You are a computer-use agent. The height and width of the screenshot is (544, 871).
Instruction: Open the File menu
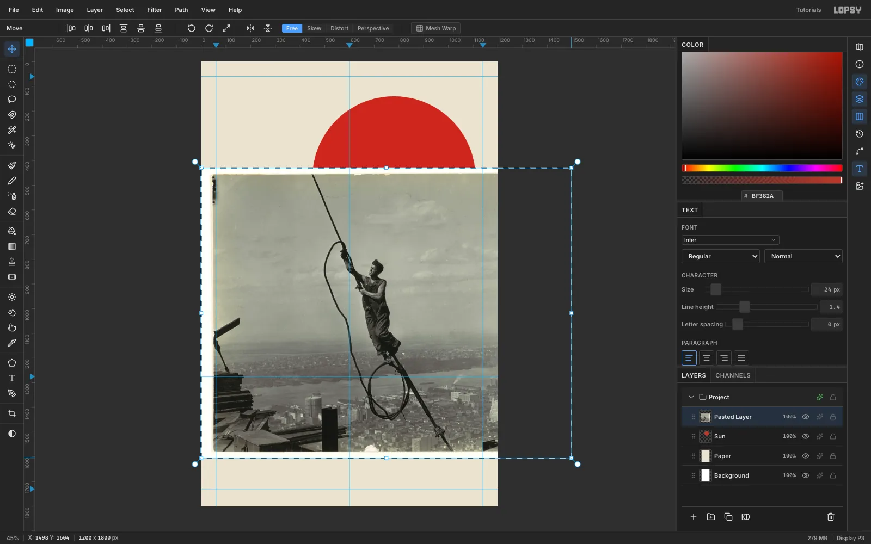click(x=14, y=10)
